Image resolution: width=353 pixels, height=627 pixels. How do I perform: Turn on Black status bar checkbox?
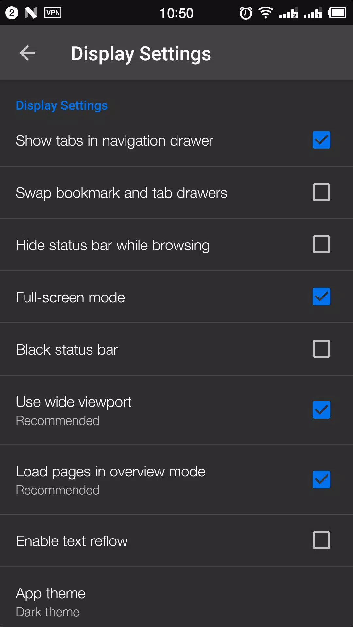pyautogui.click(x=322, y=349)
